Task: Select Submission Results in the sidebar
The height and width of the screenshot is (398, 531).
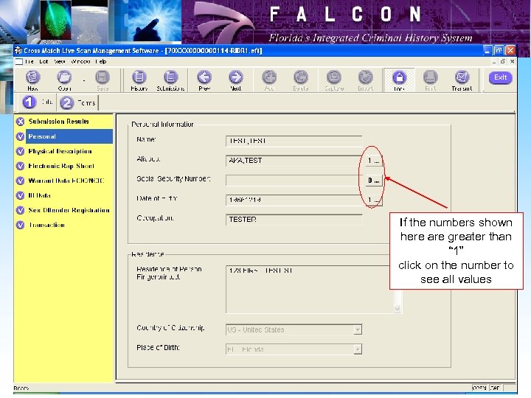Action: pyautogui.click(x=58, y=122)
